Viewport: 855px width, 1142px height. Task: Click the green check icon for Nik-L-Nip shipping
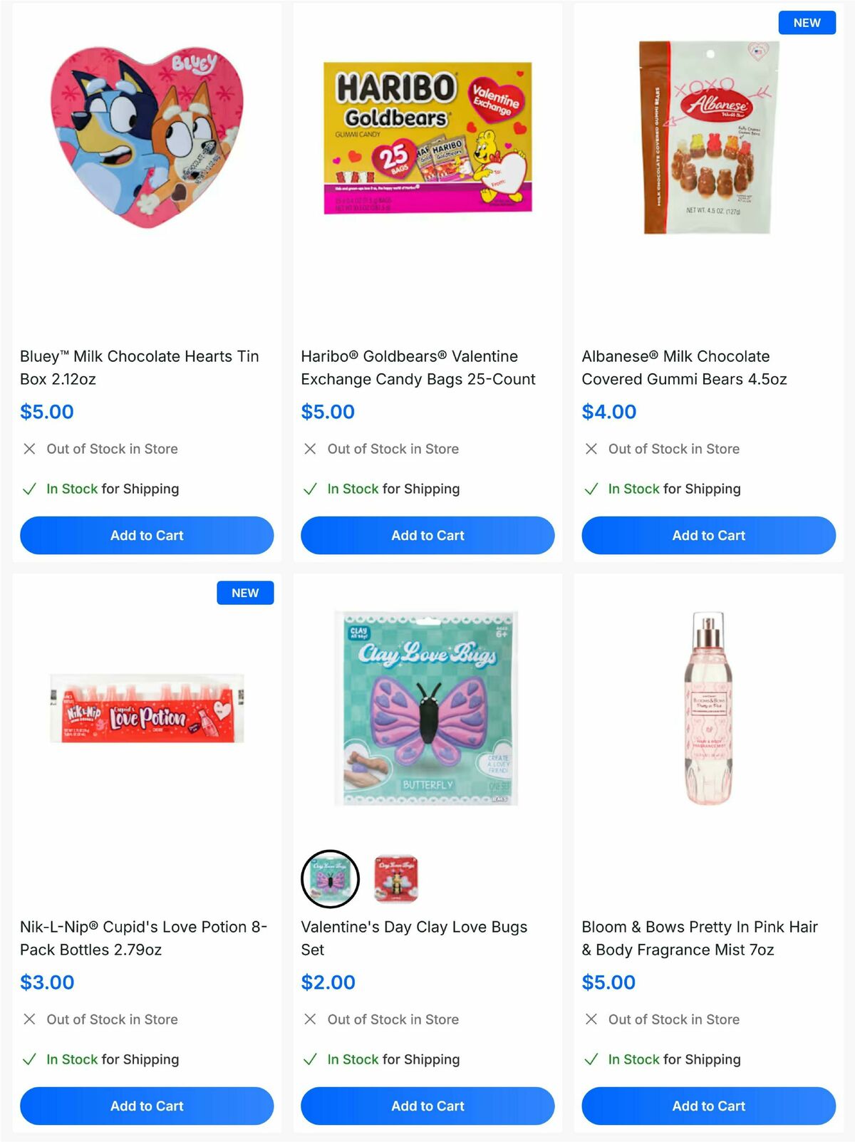pyautogui.click(x=29, y=1060)
